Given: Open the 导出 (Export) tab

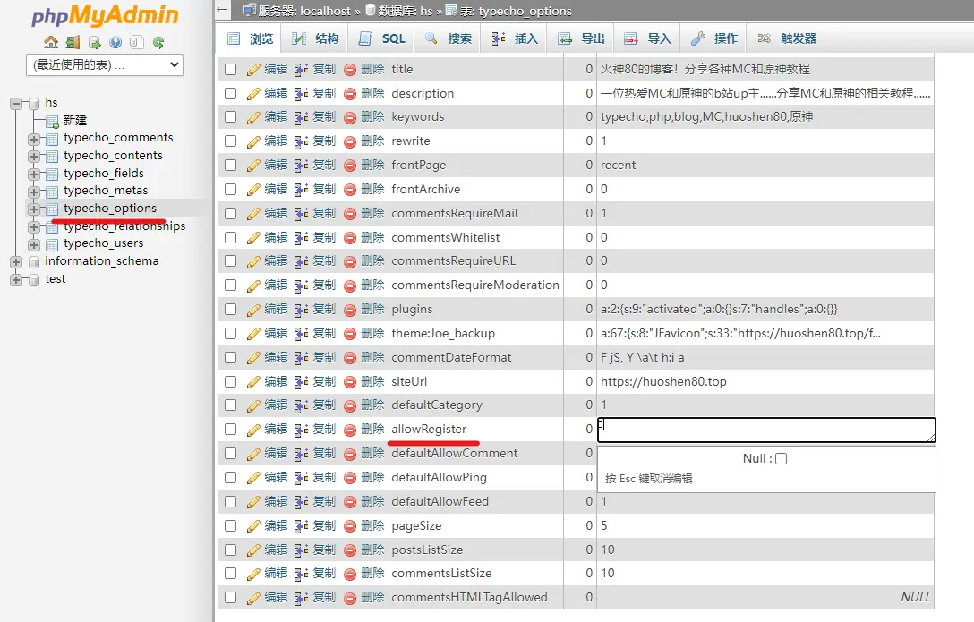Looking at the screenshot, I should point(582,38).
